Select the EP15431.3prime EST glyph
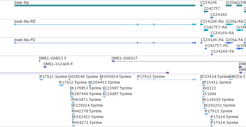 (x=204, y=85)
